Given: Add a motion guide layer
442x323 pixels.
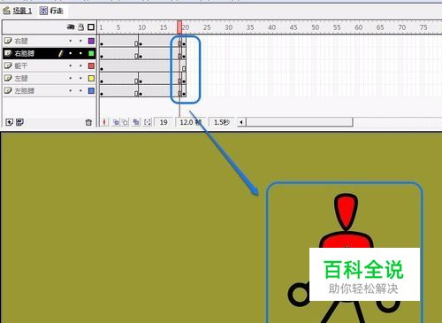Looking at the screenshot, I should point(19,122).
